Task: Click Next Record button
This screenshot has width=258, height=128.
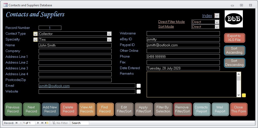Action: click(32, 109)
